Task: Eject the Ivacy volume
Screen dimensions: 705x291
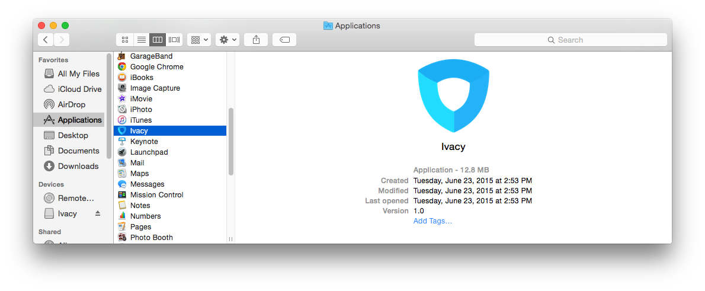Action: [x=98, y=213]
